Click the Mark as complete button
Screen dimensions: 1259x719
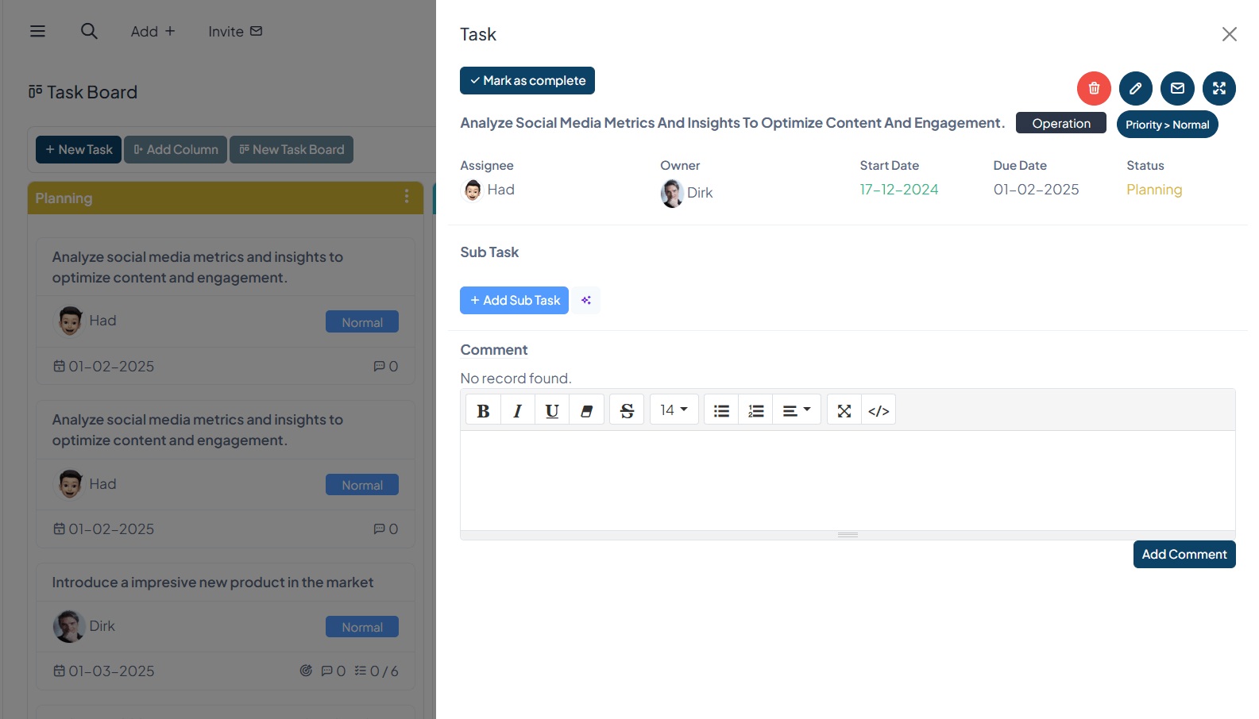click(x=527, y=80)
